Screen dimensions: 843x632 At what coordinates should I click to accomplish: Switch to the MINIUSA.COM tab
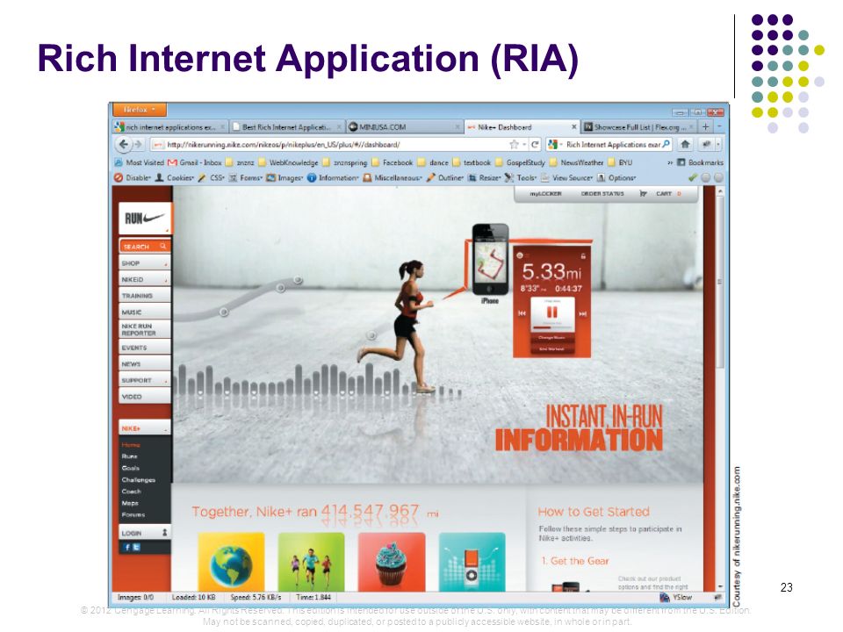click(404, 127)
